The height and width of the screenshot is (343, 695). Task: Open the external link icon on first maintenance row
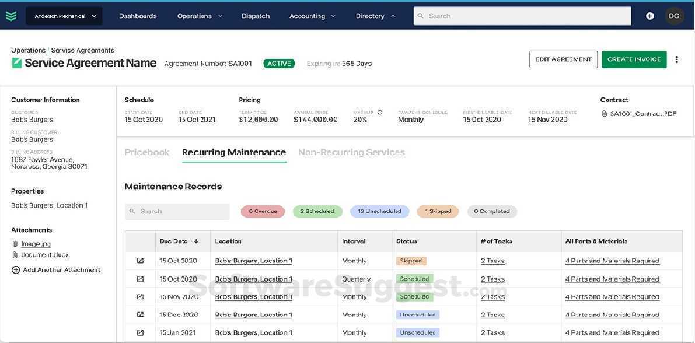[140, 260]
